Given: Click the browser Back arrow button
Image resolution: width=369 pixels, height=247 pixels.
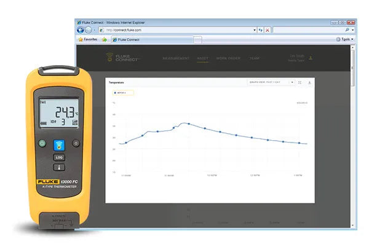Looking at the screenshot, I should [x=81, y=29].
